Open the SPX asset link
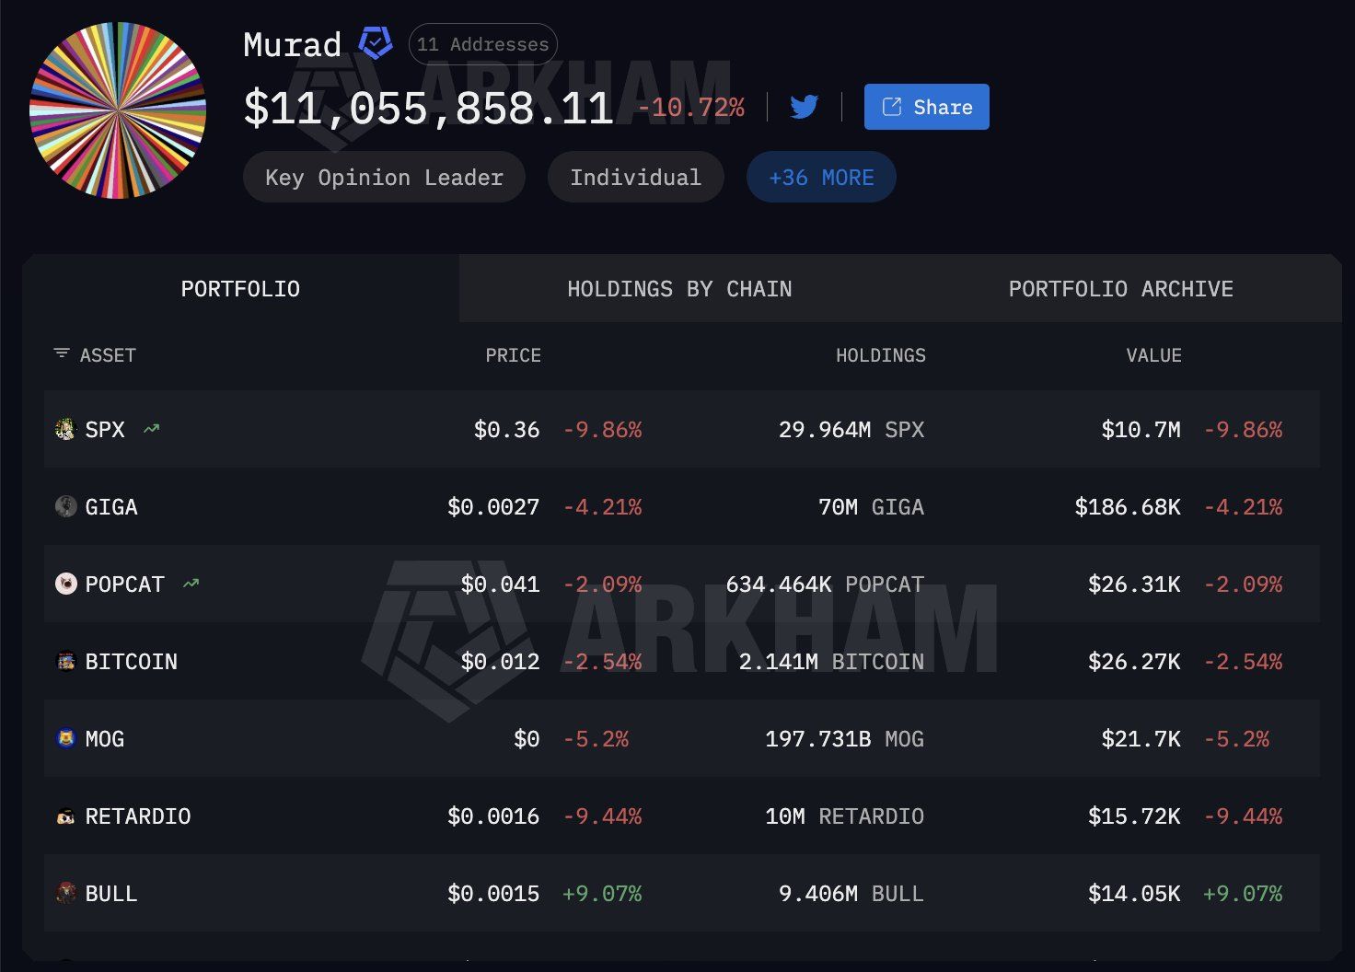This screenshot has height=972, width=1355. 105,429
